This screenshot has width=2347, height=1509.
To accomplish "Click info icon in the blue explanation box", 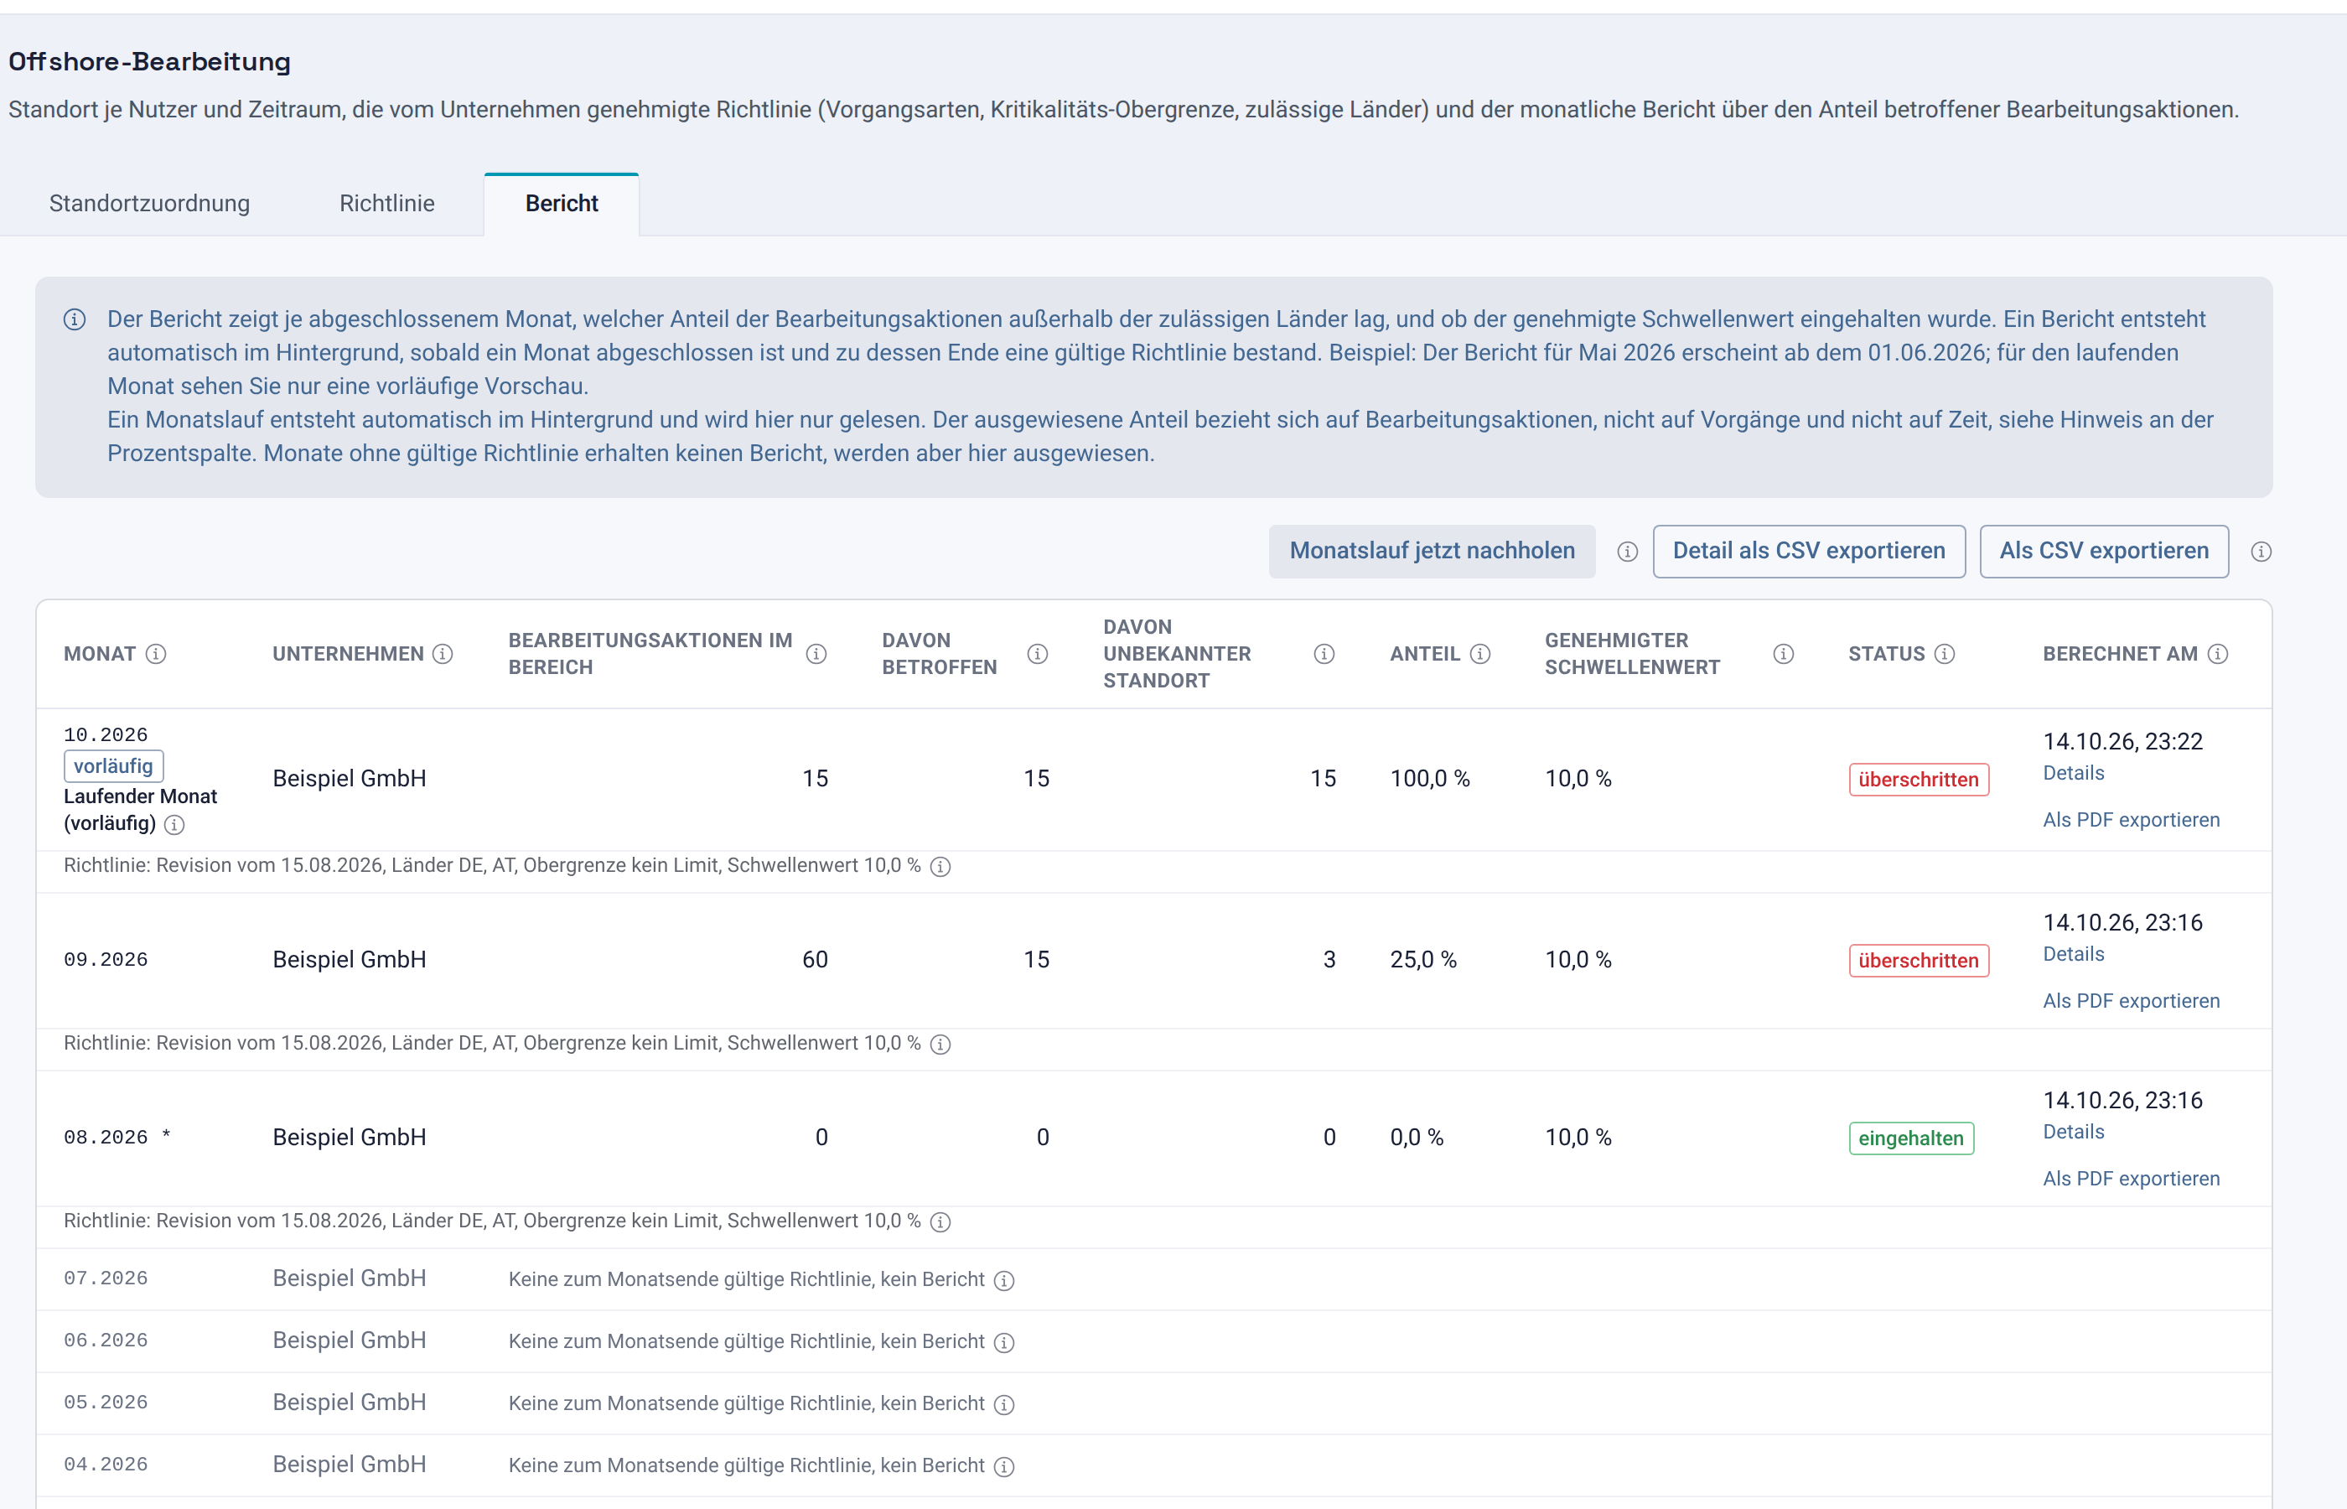I will click(x=75, y=319).
